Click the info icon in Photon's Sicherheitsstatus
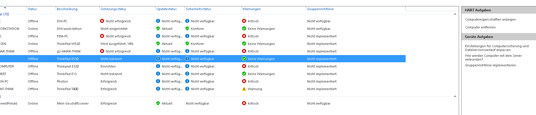 187,81
